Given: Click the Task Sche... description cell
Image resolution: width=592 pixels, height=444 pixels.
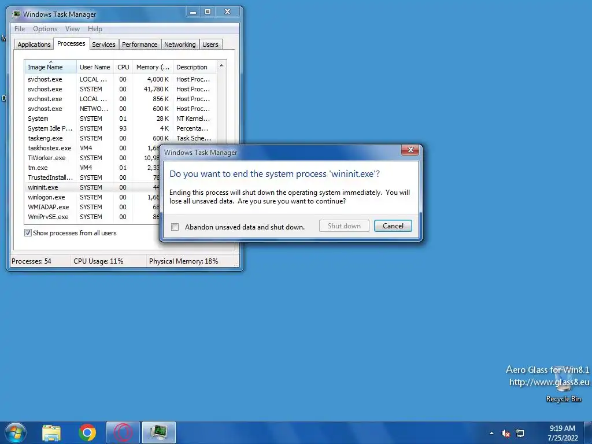Looking at the screenshot, I should pos(194,138).
